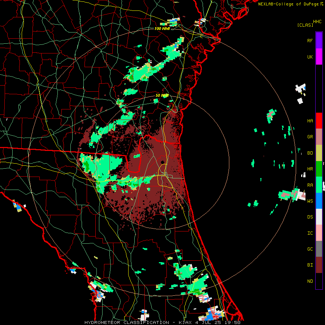Click the '[CLAS]' units label

pyautogui.click(x=305, y=25)
